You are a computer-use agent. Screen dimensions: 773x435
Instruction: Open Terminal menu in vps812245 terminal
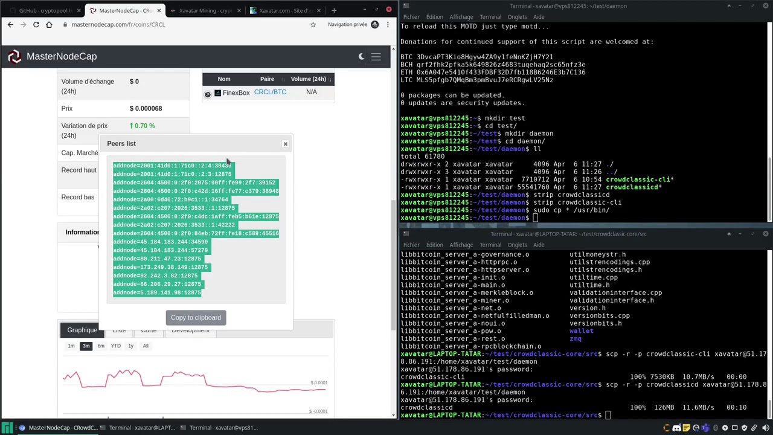click(490, 17)
